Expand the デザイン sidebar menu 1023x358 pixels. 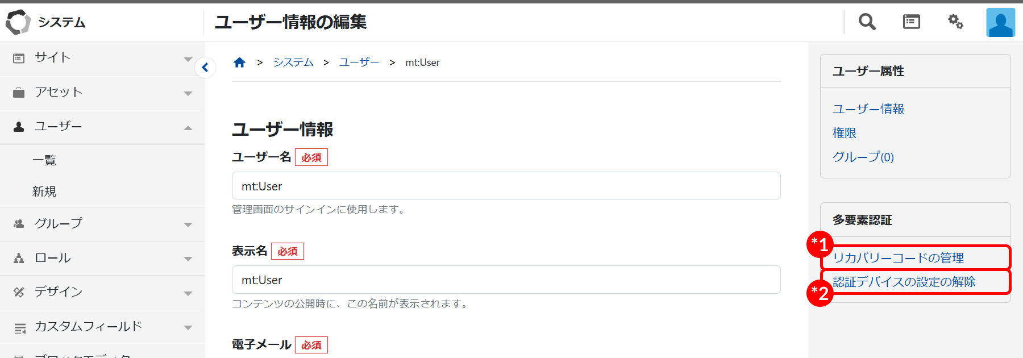click(x=188, y=293)
